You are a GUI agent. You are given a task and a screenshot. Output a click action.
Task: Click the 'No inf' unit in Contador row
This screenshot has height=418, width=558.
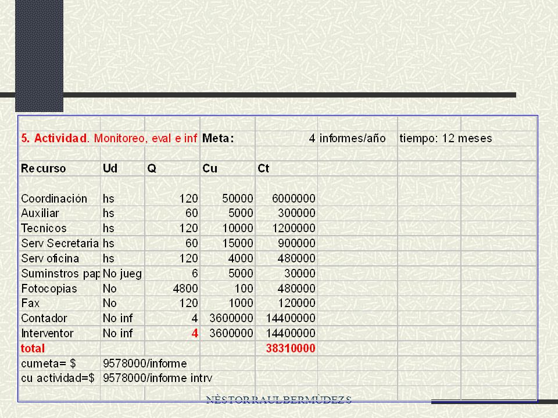coord(118,318)
